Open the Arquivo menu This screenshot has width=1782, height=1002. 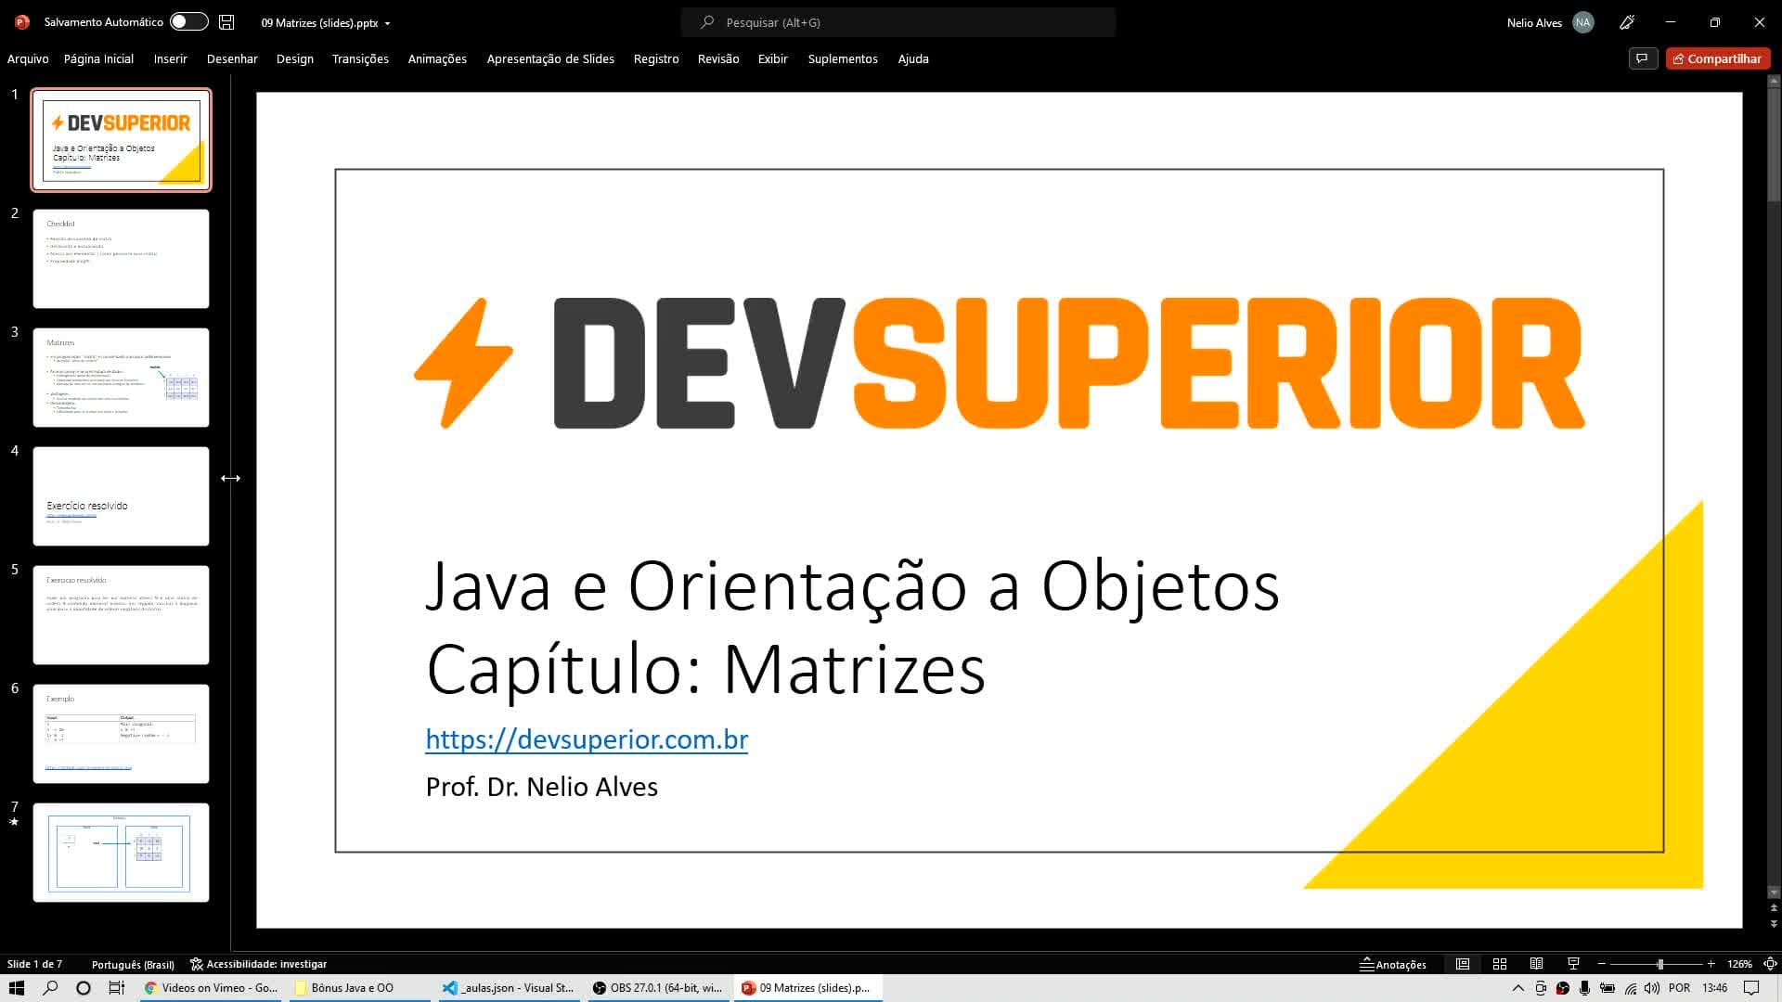[x=28, y=58]
